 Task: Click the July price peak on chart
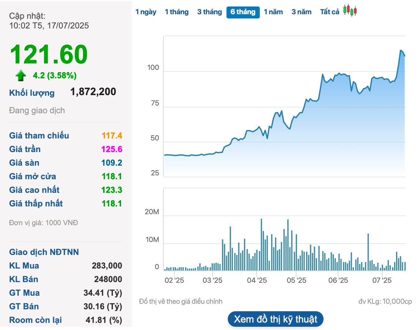tap(401, 50)
